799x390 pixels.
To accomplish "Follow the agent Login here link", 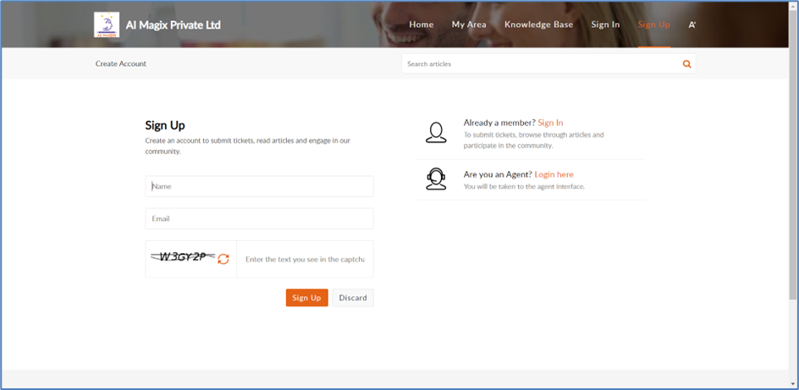I will click(554, 174).
